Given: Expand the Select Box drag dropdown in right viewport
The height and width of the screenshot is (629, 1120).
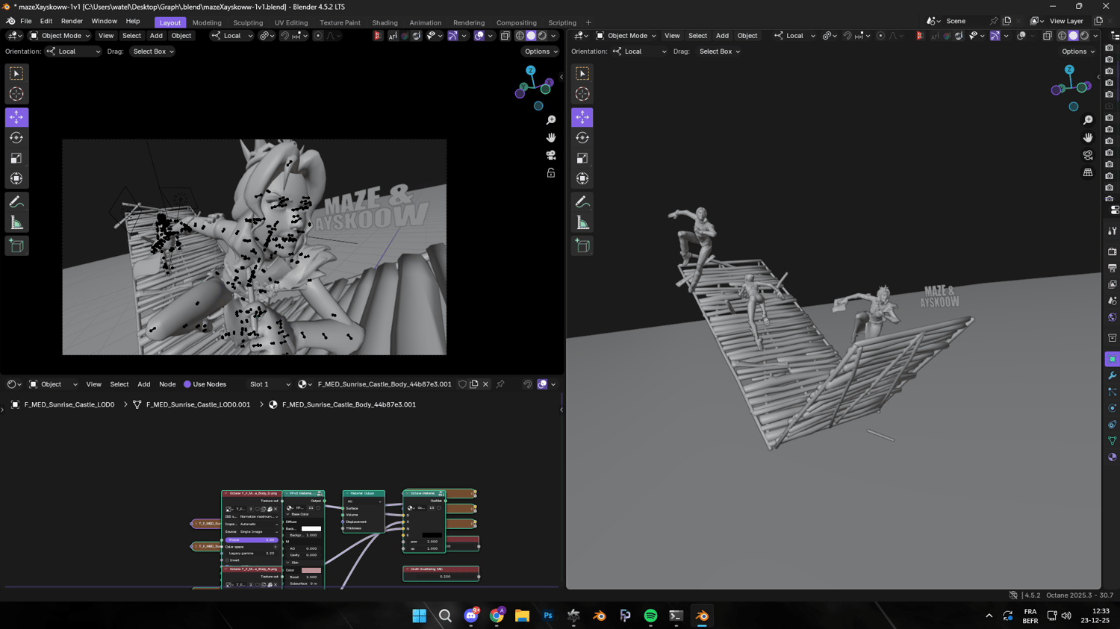Looking at the screenshot, I should [x=719, y=51].
